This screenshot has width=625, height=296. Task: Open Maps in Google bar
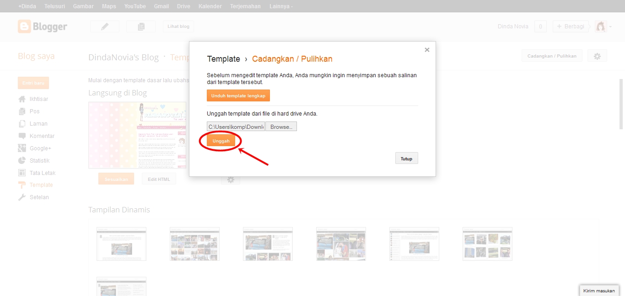click(109, 6)
